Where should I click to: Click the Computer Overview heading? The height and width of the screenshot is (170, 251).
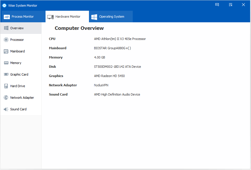(79, 28)
